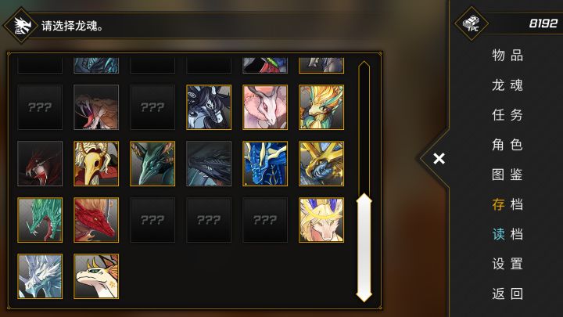Click the 读档 load button
This screenshot has height=317, width=563.
507,234
